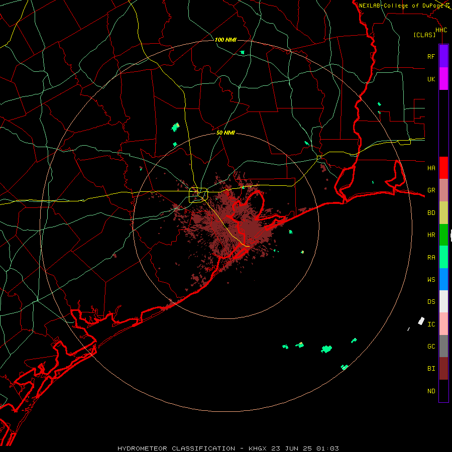The image size is (452, 452).
Task: Click the ND black legend swatch
Action: [443, 391]
